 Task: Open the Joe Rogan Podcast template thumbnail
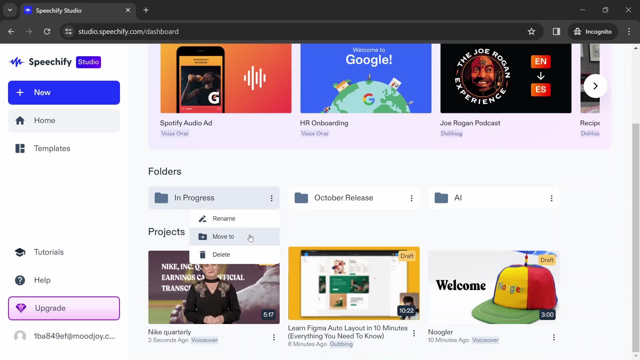tap(506, 78)
